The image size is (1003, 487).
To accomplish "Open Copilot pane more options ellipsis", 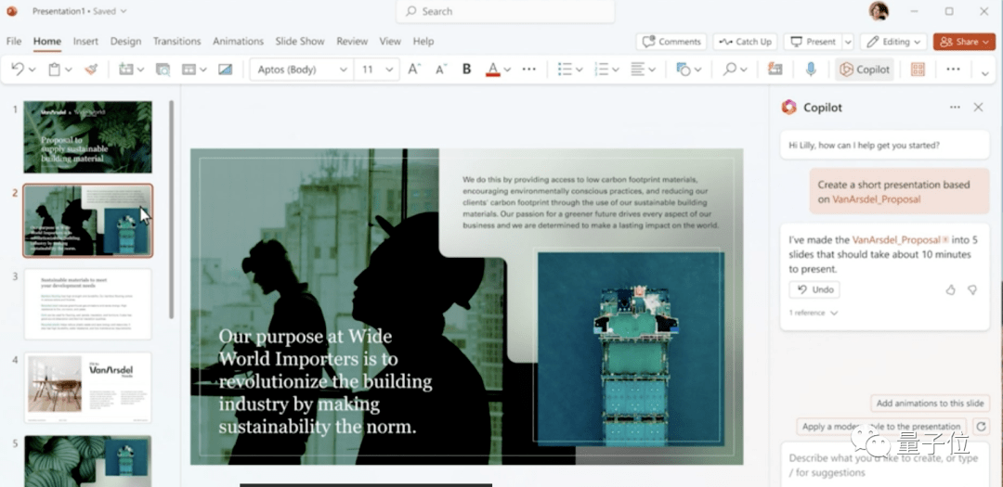I will click(x=955, y=108).
